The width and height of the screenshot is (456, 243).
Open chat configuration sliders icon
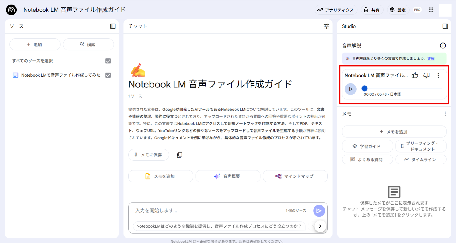pyautogui.click(x=327, y=26)
